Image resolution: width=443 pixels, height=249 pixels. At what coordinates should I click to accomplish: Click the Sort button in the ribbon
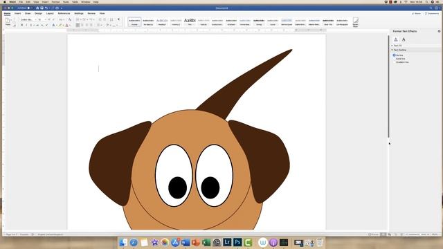click(x=111, y=19)
